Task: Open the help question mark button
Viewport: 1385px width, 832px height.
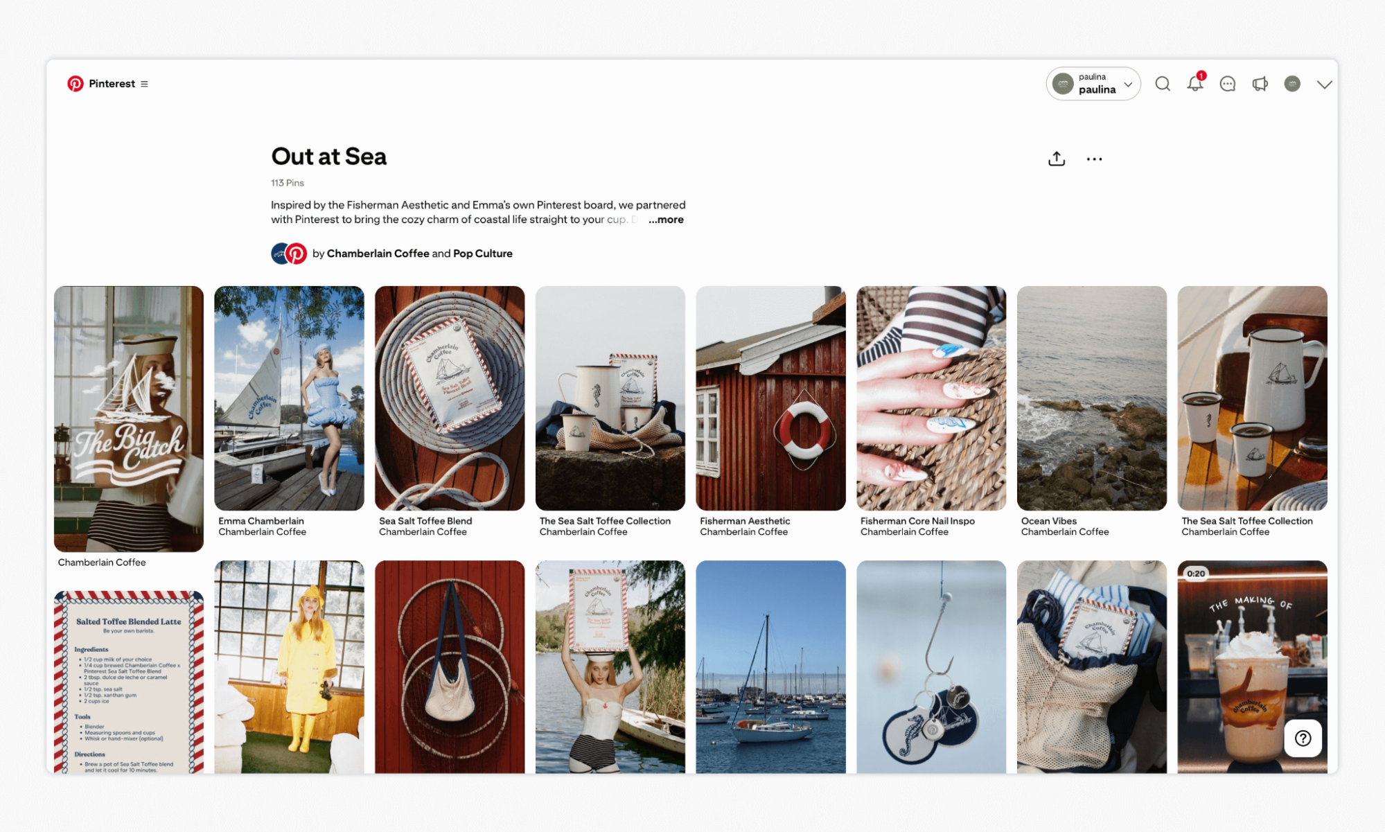Action: pos(1303,738)
